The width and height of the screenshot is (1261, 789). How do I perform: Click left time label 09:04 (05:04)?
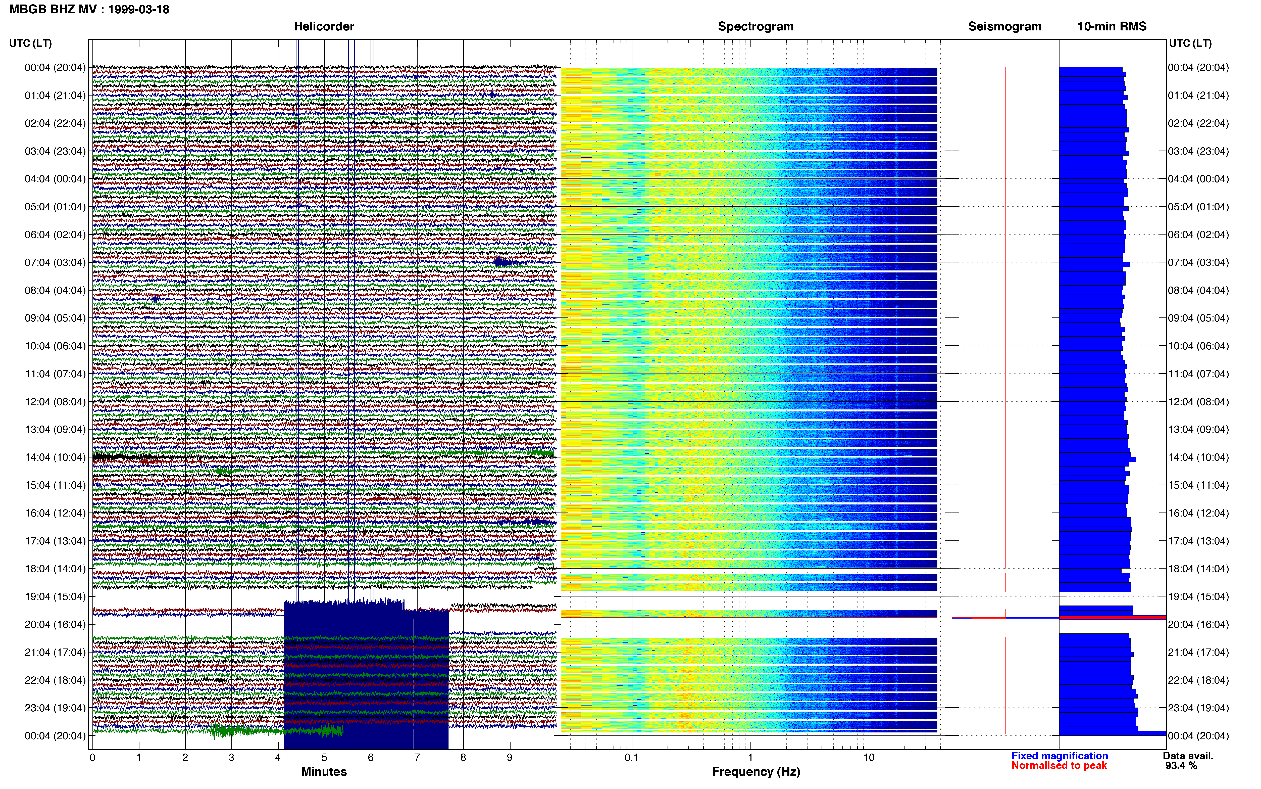click(55, 318)
